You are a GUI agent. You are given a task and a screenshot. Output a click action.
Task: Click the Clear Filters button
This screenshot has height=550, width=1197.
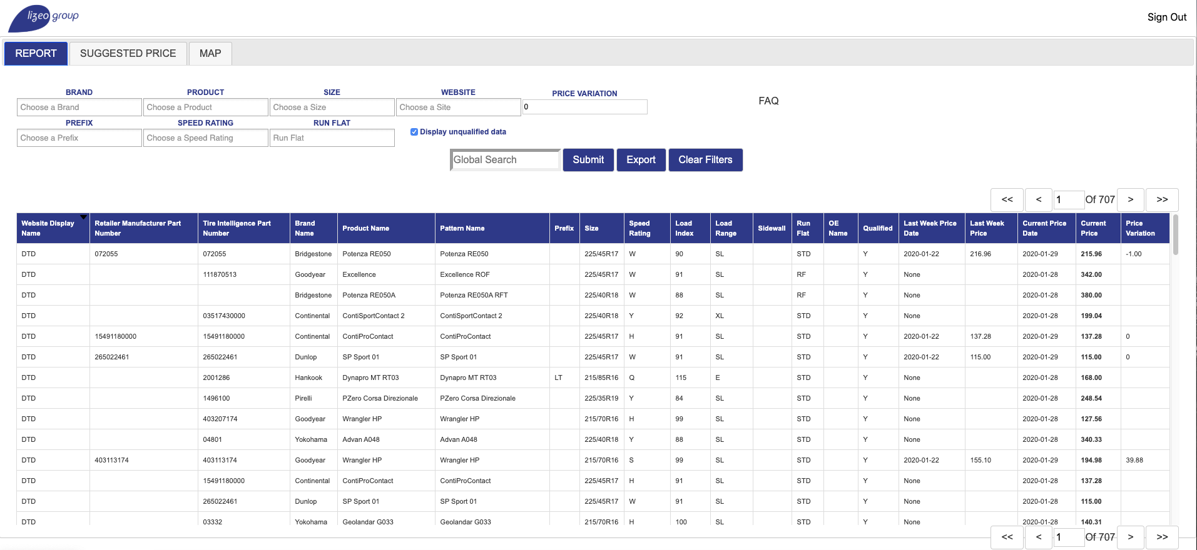click(x=705, y=160)
